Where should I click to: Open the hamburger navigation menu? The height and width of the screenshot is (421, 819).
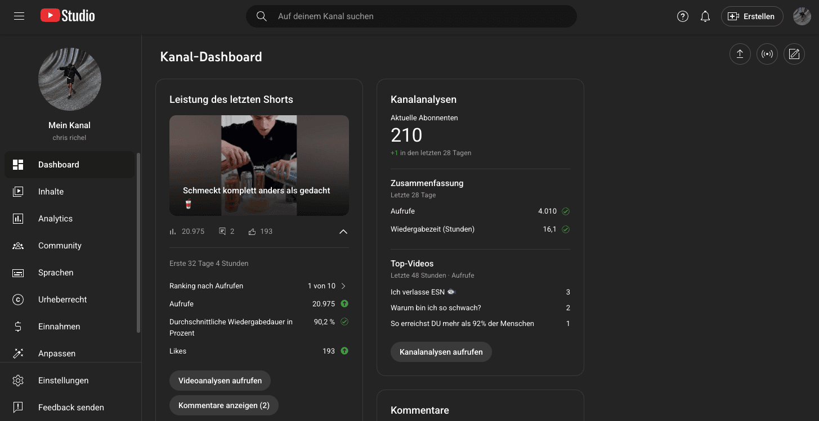point(19,16)
